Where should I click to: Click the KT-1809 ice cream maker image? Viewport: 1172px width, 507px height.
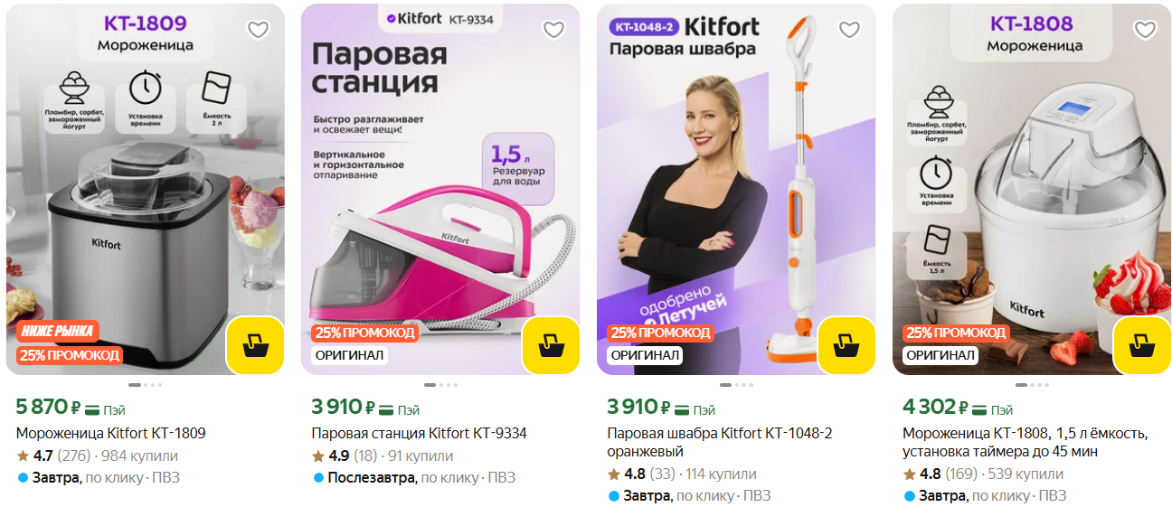(x=145, y=189)
